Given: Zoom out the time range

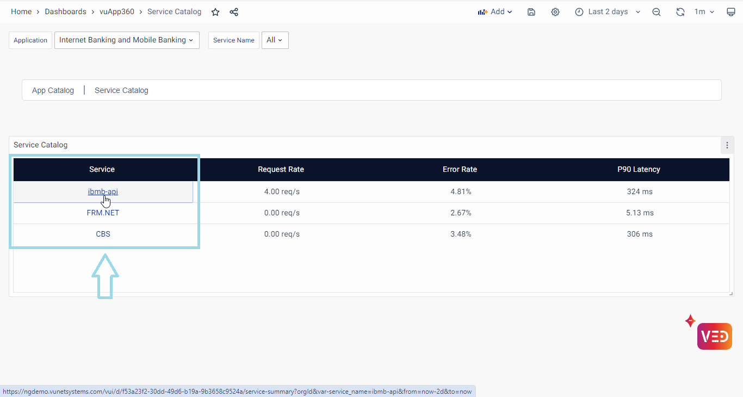Looking at the screenshot, I should point(657,12).
